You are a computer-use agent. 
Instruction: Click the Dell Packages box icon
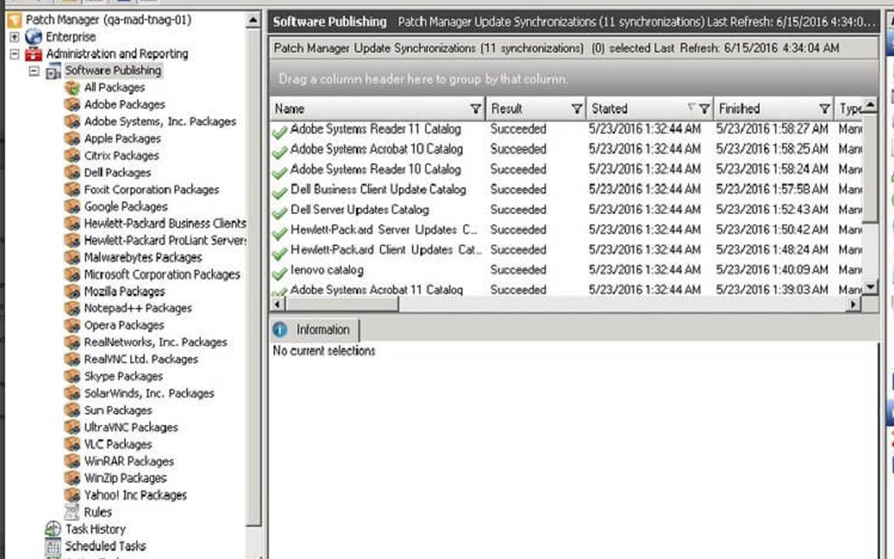72,173
